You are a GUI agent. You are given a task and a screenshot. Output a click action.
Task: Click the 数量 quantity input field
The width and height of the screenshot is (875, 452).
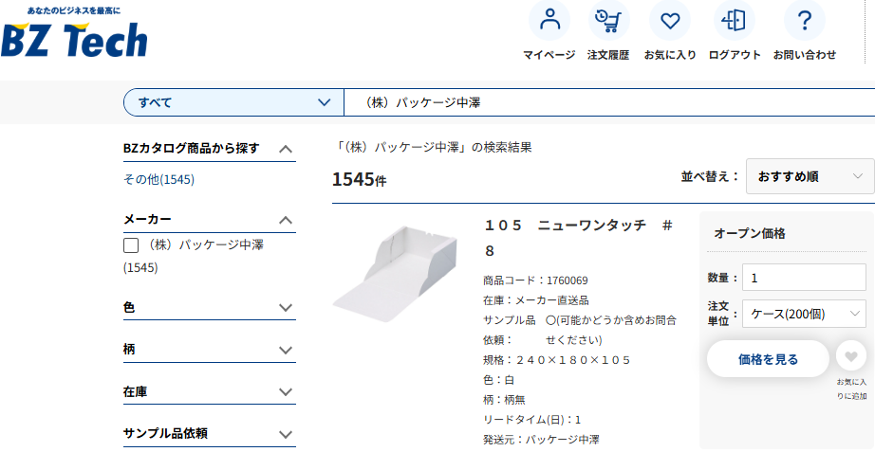coord(804,278)
